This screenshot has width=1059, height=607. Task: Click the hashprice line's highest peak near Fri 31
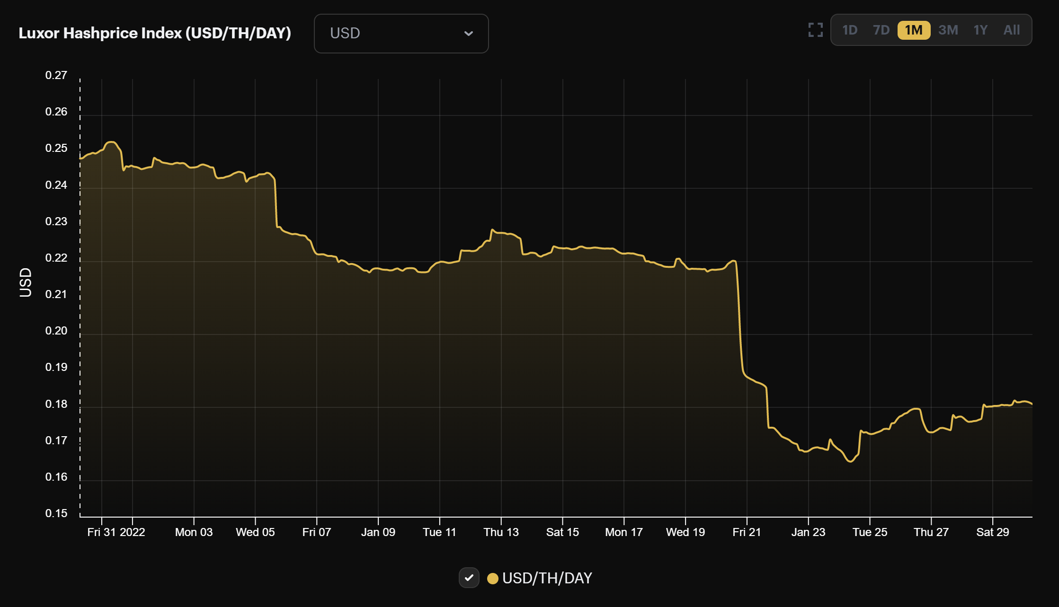pos(111,142)
